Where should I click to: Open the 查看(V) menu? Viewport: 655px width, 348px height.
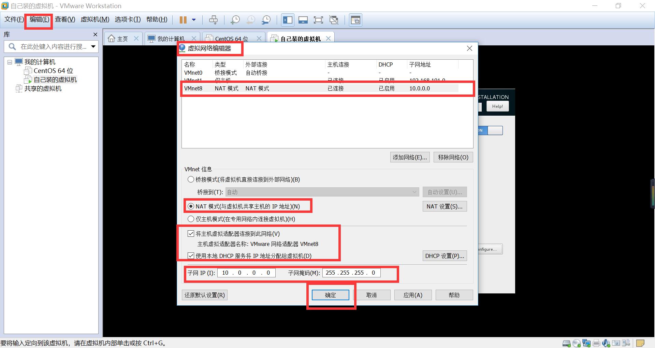pos(65,19)
